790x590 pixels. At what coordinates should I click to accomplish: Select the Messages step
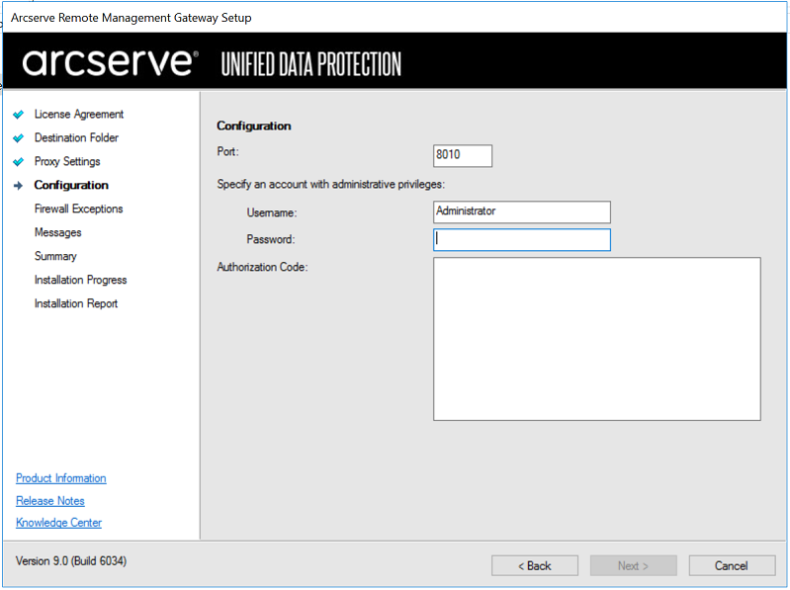(58, 232)
